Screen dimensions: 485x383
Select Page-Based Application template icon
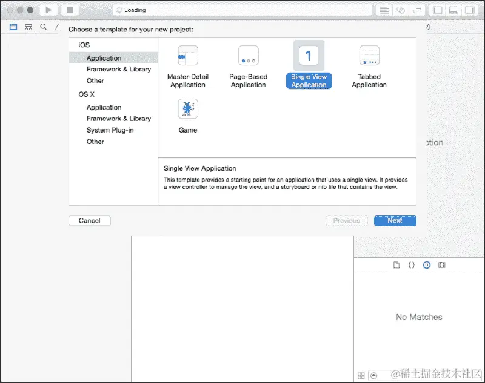(249, 56)
